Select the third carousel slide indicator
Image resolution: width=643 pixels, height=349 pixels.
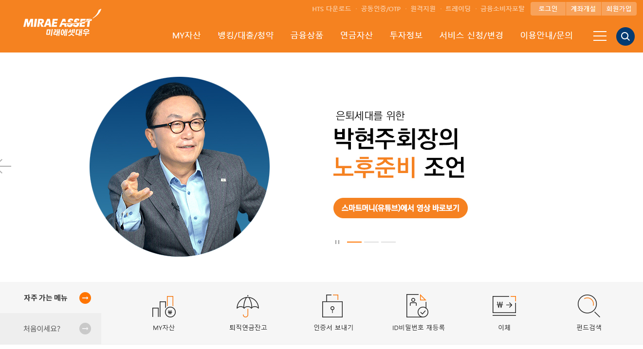coord(388,242)
